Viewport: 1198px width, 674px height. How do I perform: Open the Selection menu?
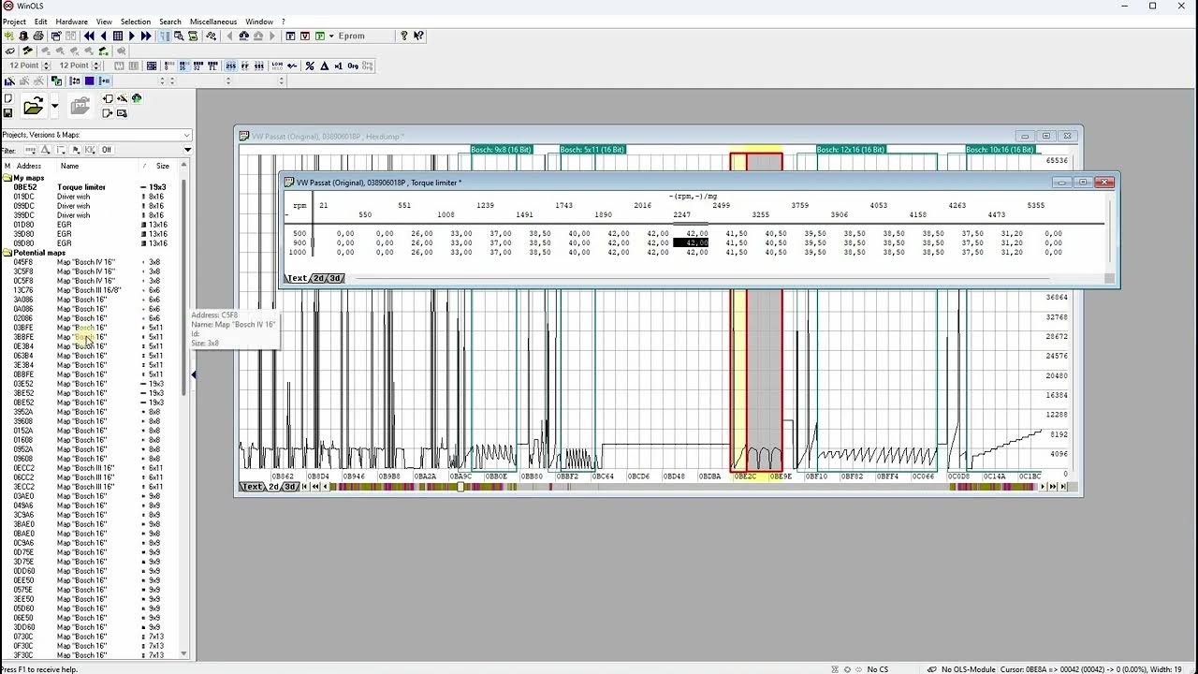pos(136,22)
